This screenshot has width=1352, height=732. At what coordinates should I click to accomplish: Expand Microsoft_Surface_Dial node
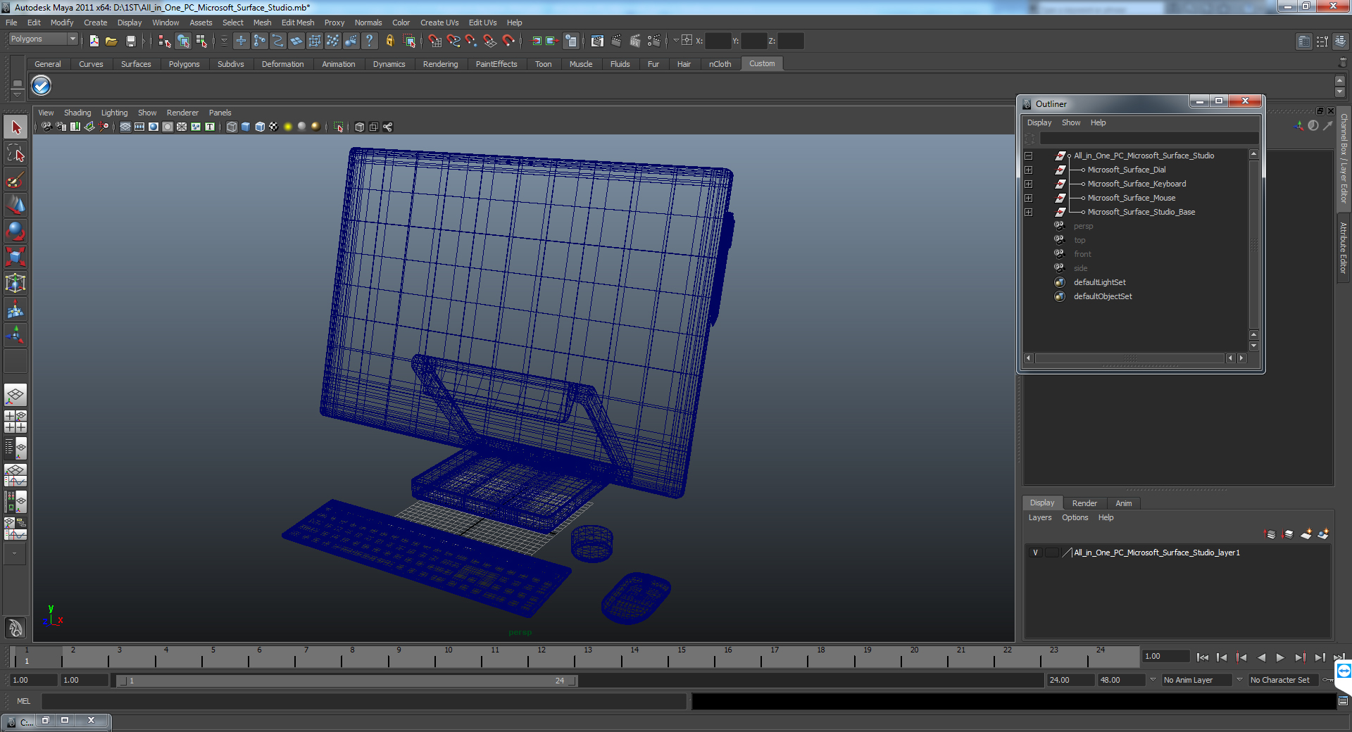tap(1029, 170)
